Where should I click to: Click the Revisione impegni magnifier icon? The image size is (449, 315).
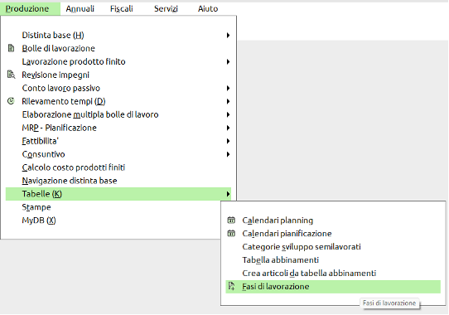[x=11, y=75]
